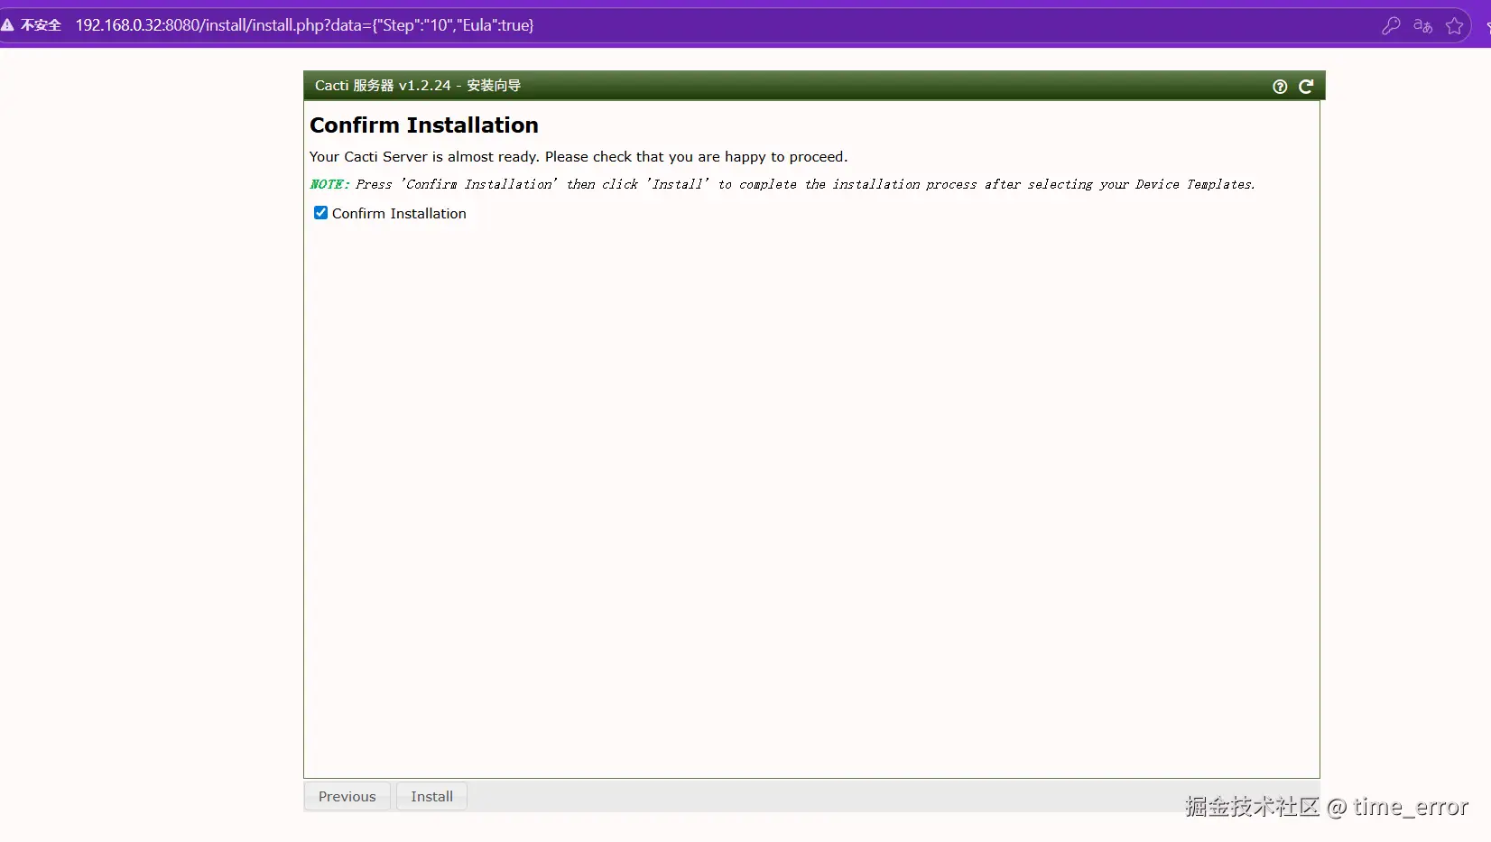Screen dimensions: 1491x842
Task: Click Install to complete the installation
Action: (431, 796)
